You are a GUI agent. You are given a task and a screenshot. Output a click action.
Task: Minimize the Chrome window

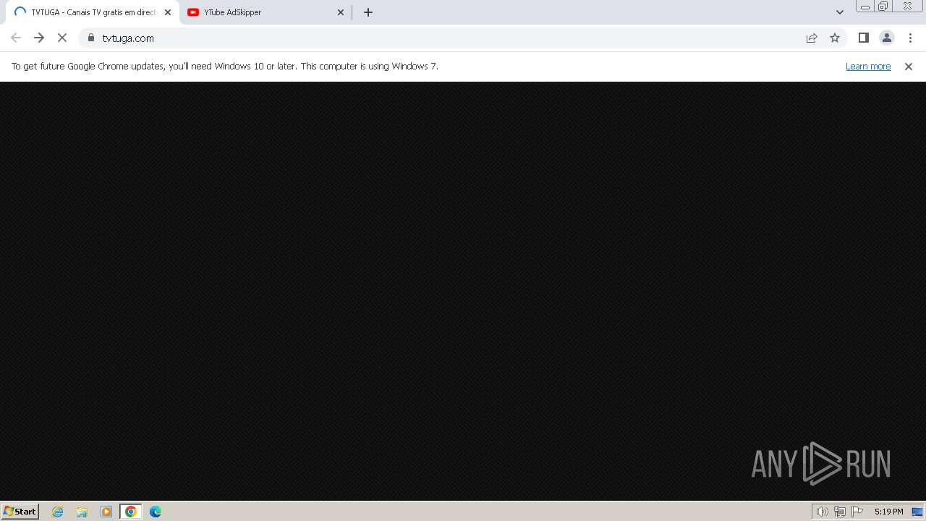pyautogui.click(x=865, y=6)
